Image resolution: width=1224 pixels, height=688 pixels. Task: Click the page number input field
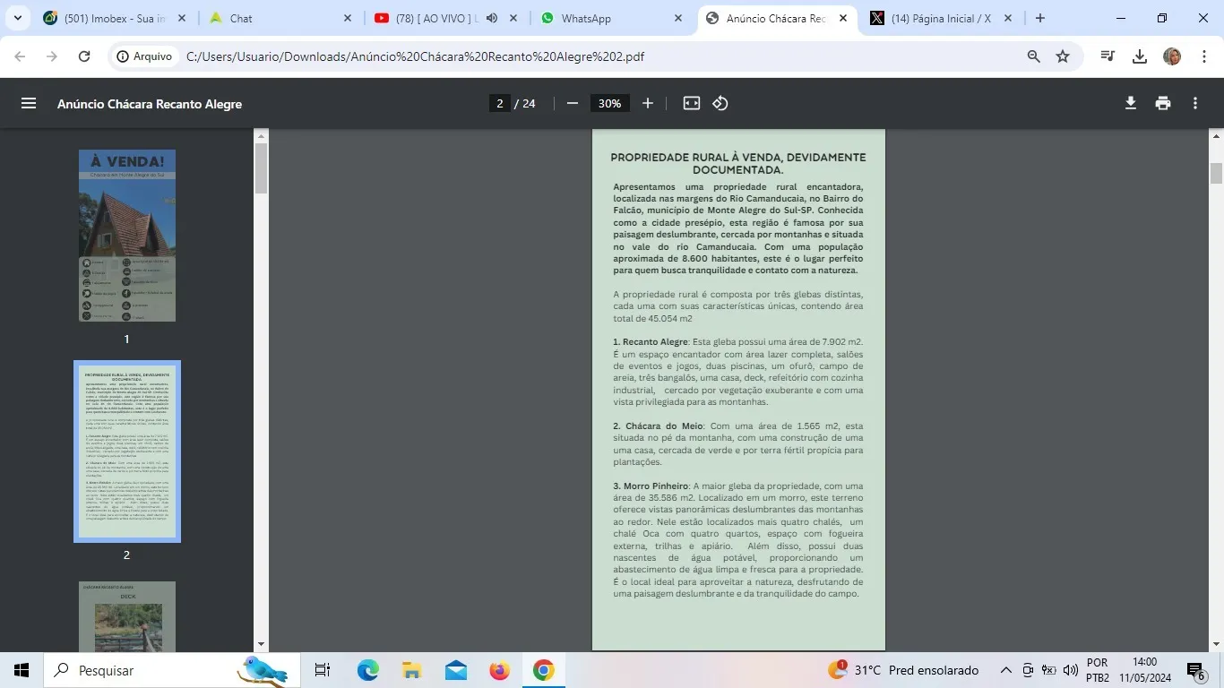(x=500, y=103)
